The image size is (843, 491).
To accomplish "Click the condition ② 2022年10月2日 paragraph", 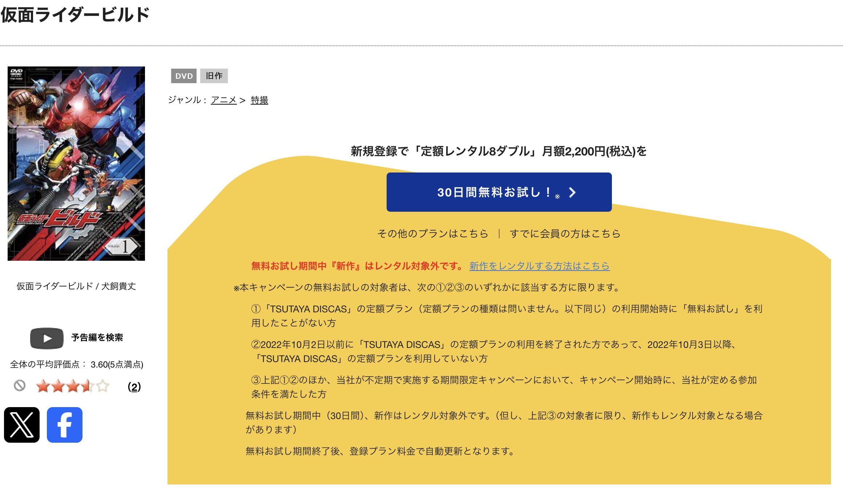I will [494, 351].
